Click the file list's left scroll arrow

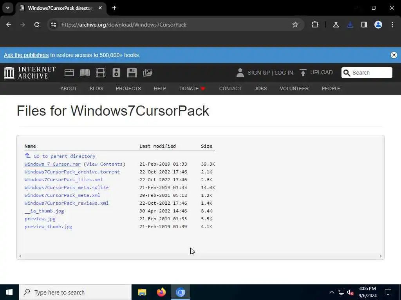pos(20,256)
